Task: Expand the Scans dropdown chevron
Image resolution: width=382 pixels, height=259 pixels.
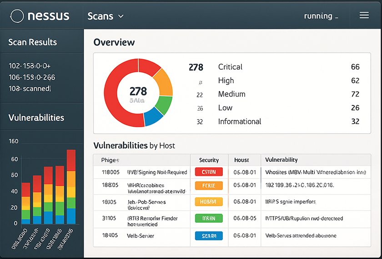Action: point(121,16)
